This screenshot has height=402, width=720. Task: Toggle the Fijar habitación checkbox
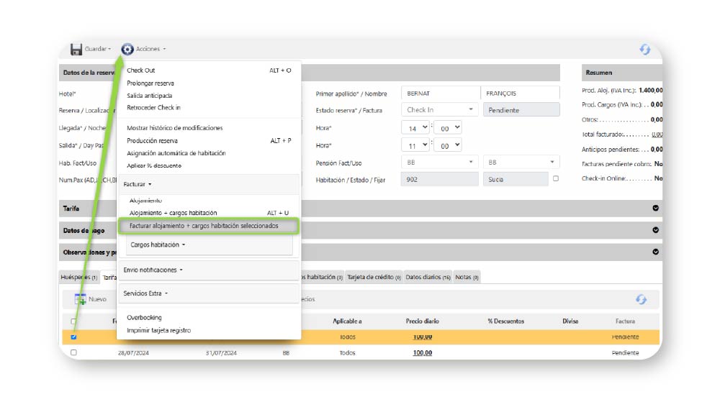pyautogui.click(x=555, y=179)
